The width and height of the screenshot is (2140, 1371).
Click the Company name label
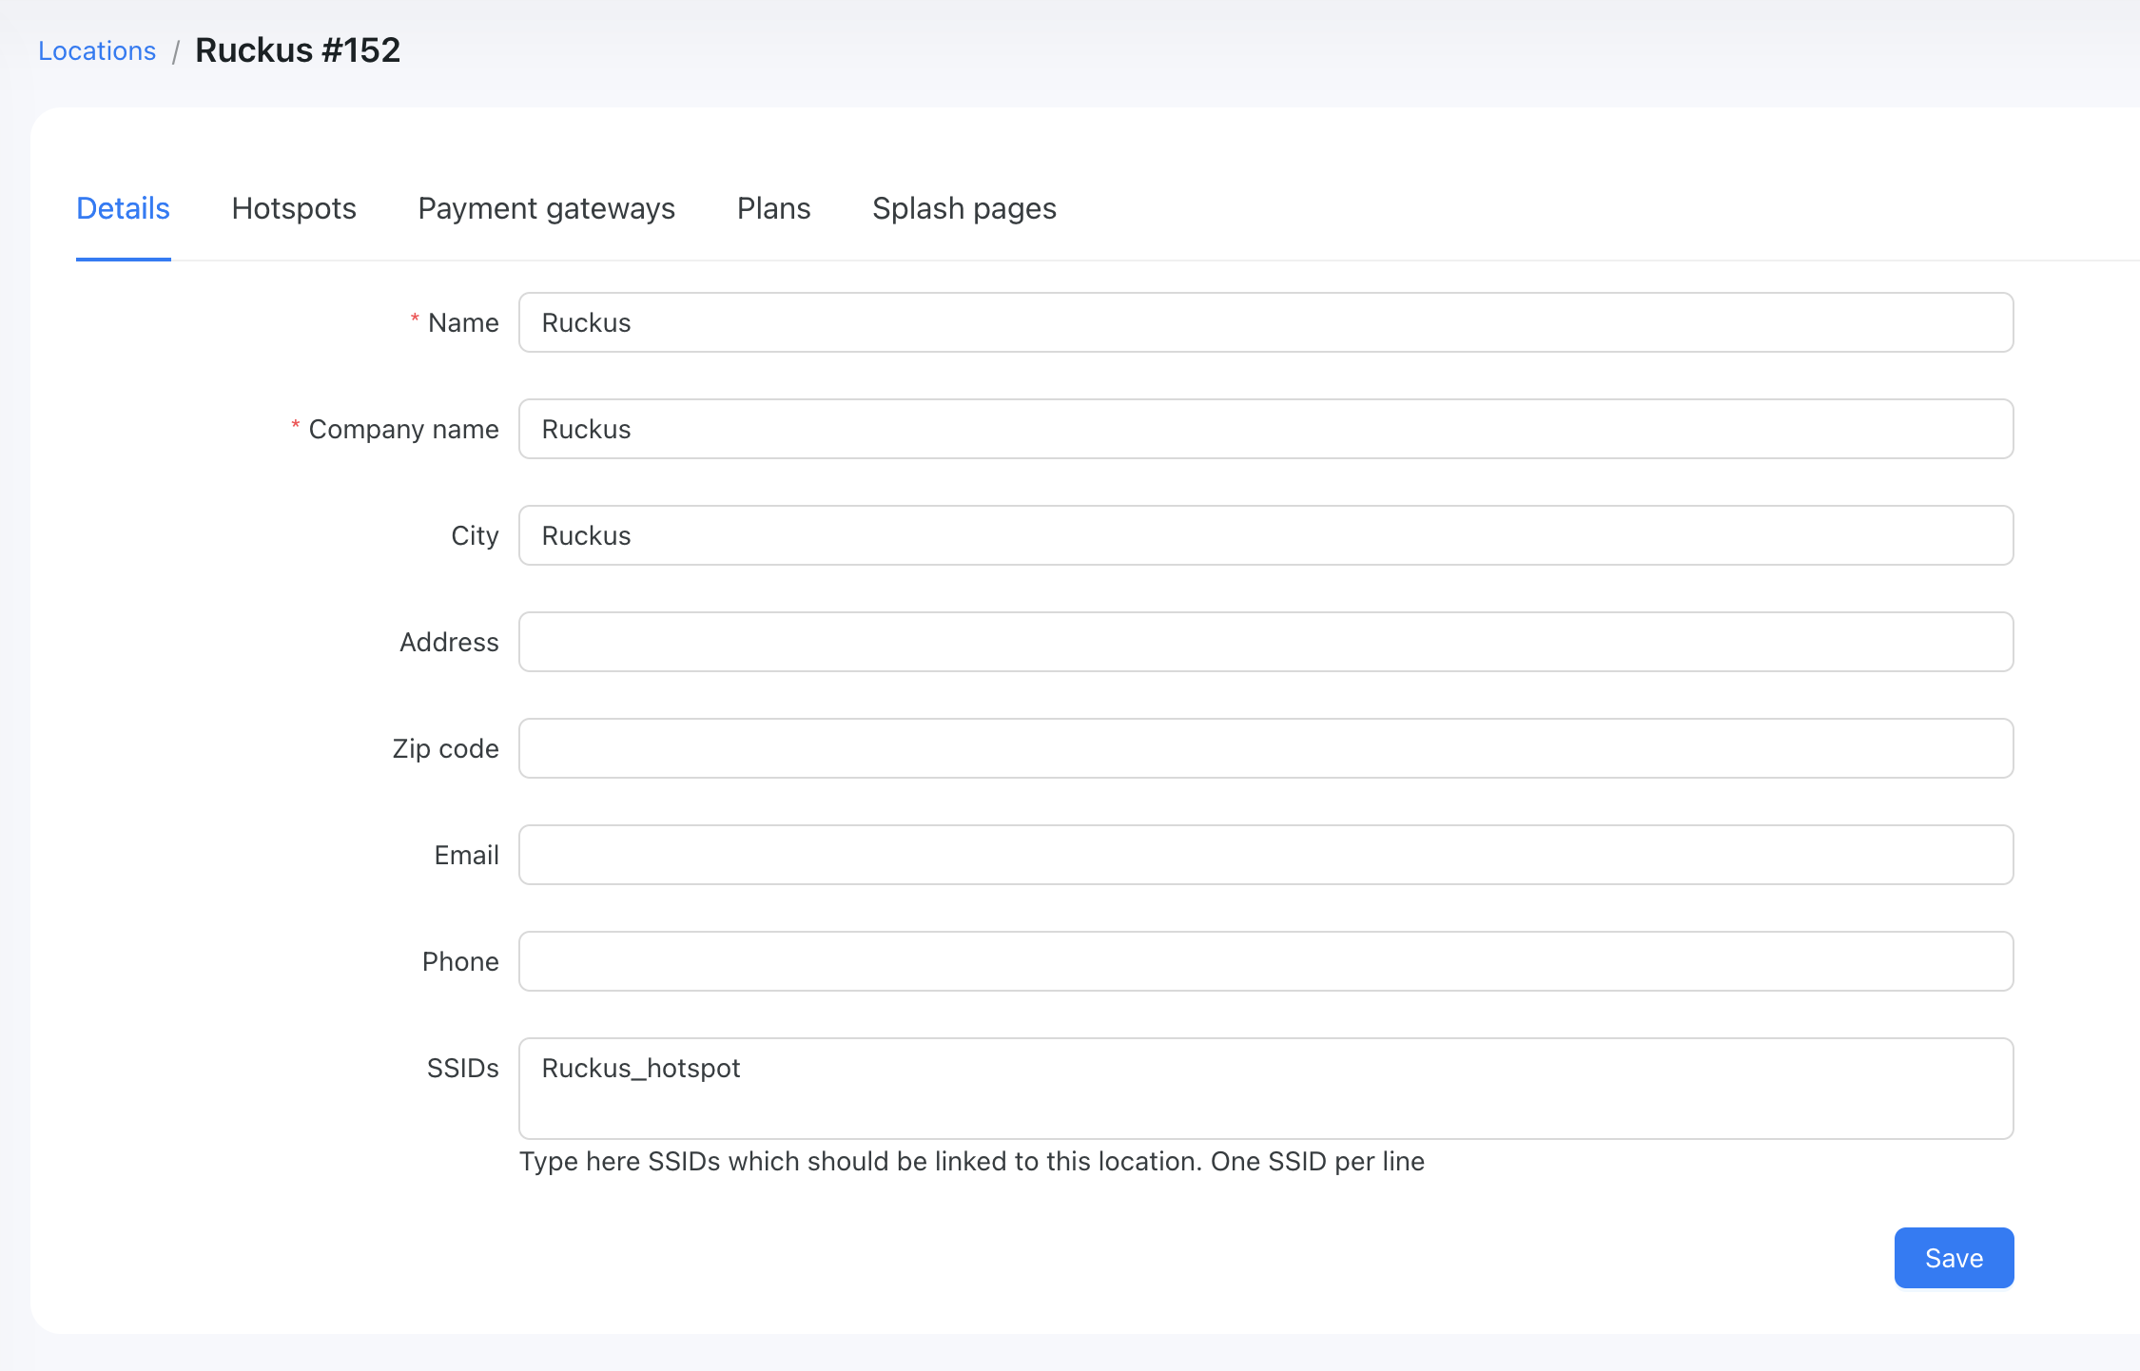tap(403, 429)
